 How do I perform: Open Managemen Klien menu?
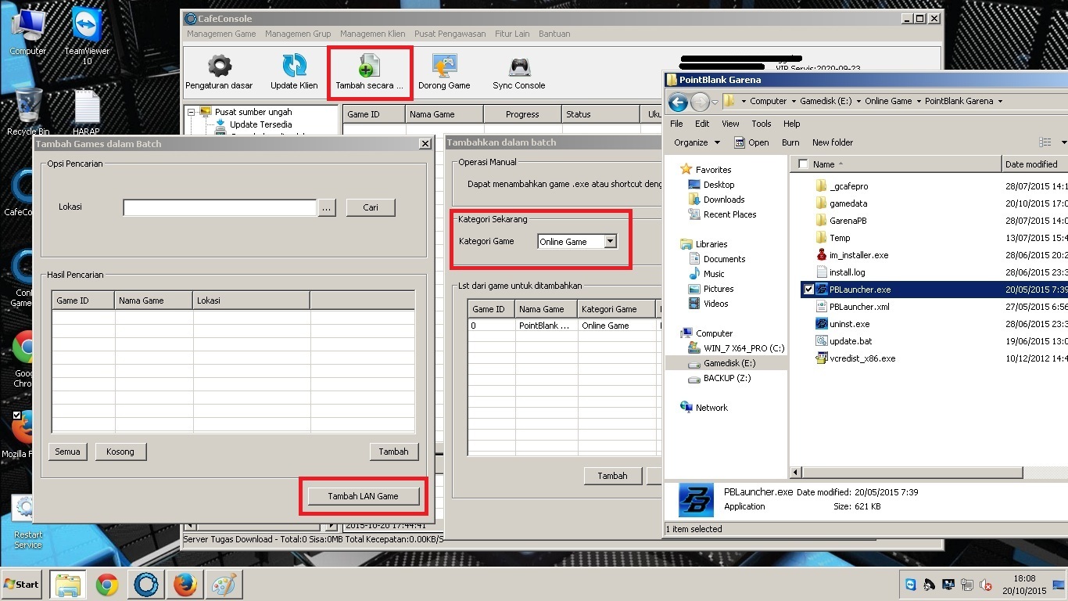pyautogui.click(x=373, y=34)
